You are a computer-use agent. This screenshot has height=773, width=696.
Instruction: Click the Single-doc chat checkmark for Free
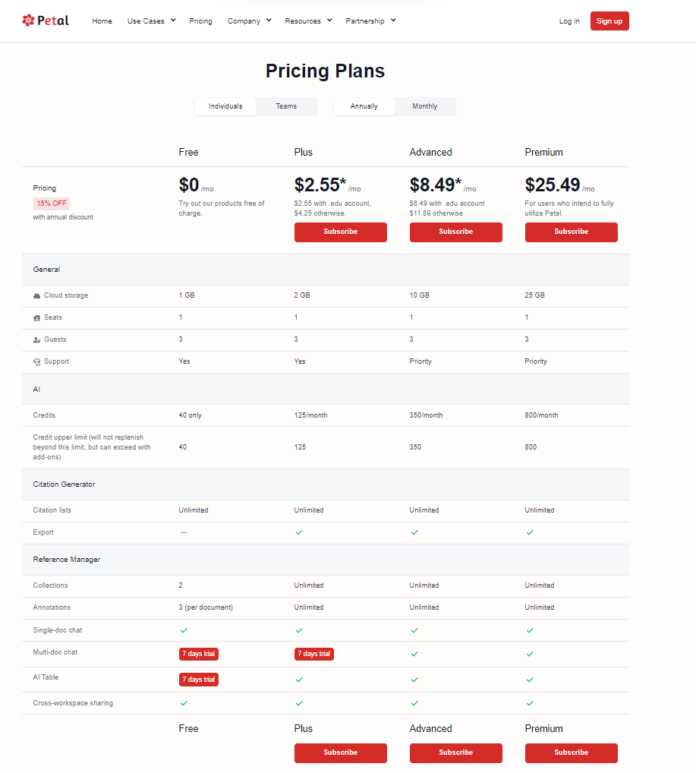point(183,630)
